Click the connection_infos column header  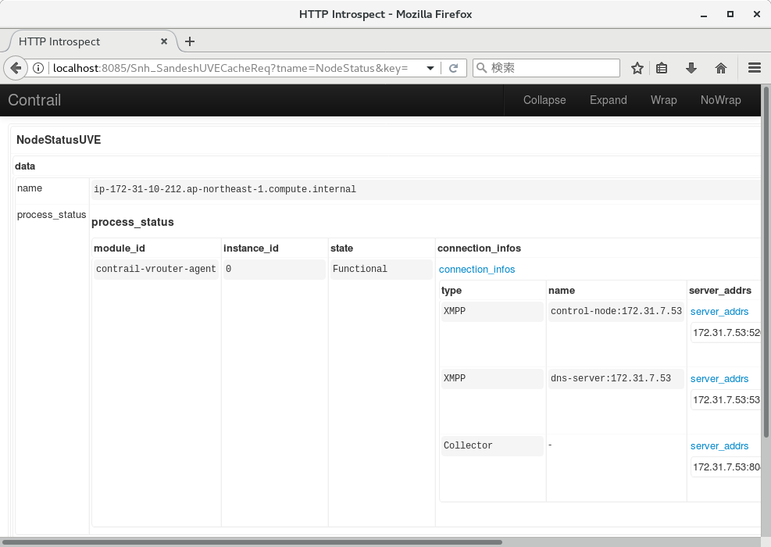(x=479, y=248)
